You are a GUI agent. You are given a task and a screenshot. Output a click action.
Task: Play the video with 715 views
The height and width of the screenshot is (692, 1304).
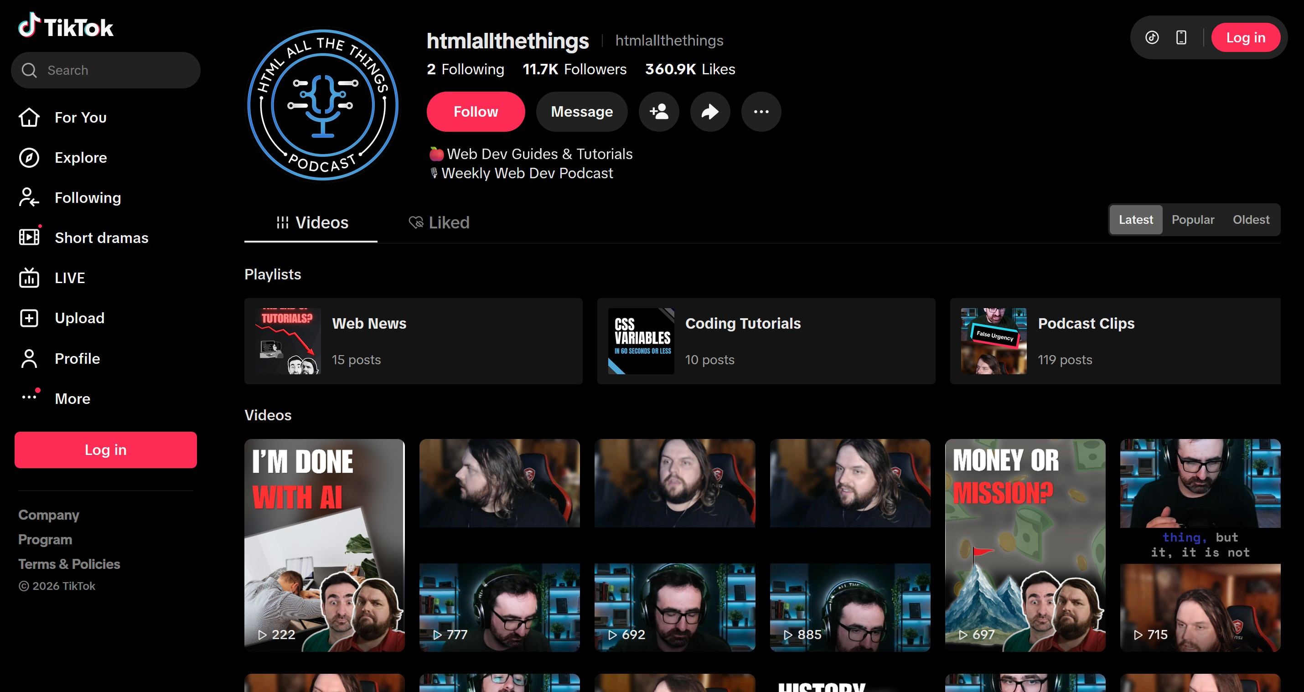click(x=1200, y=545)
